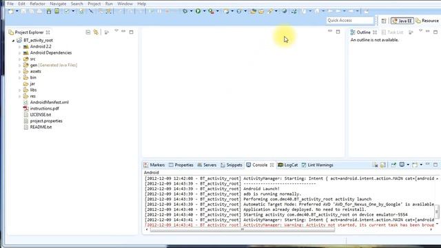Switch to the Servers tab
The height and width of the screenshot is (248, 441).
(207, 165)
